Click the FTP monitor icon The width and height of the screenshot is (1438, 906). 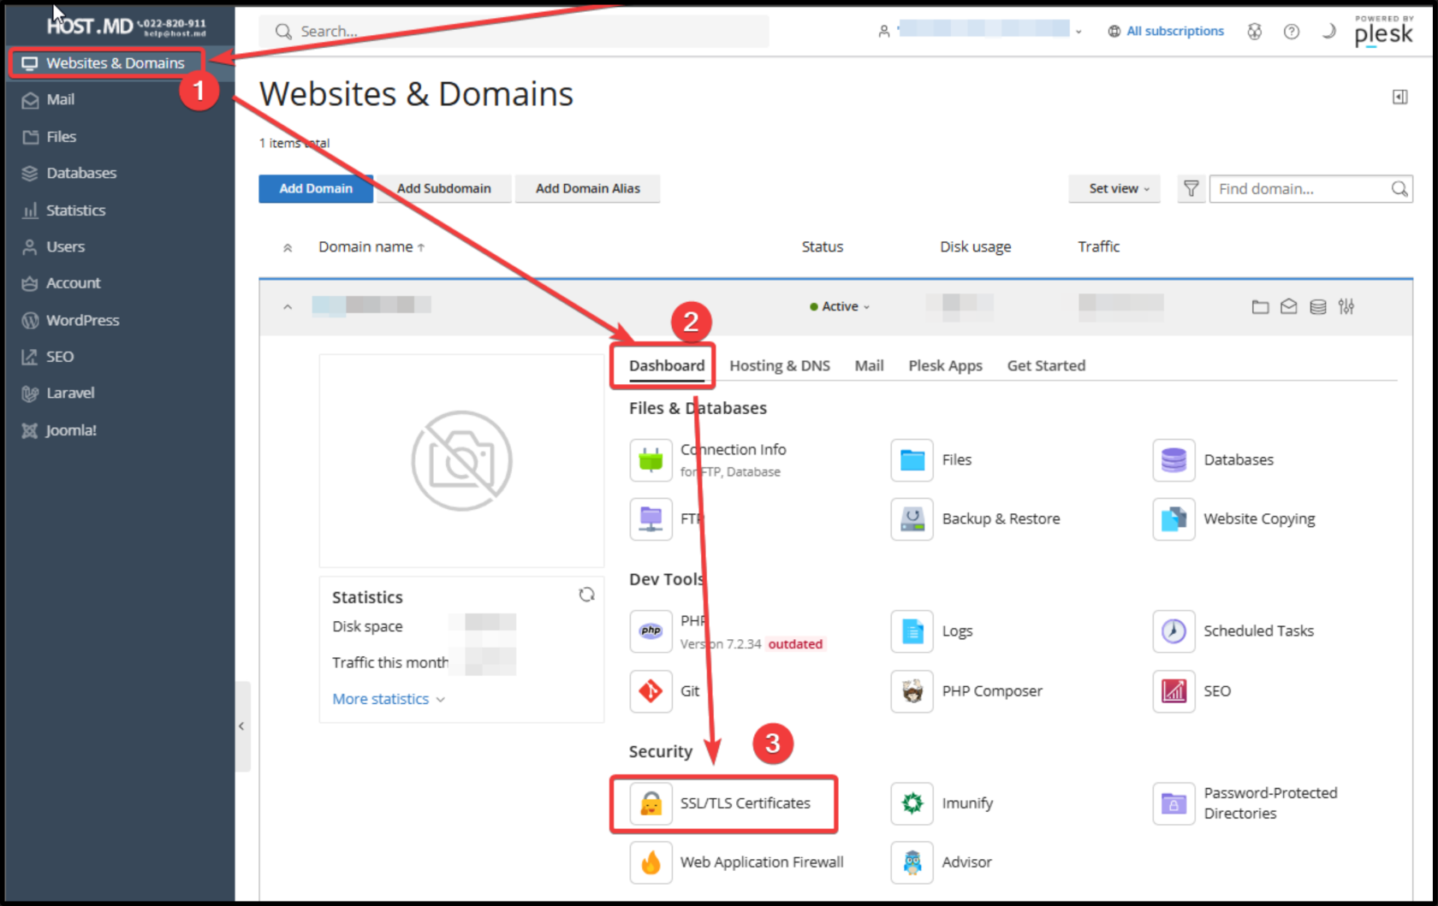[651, 519]
